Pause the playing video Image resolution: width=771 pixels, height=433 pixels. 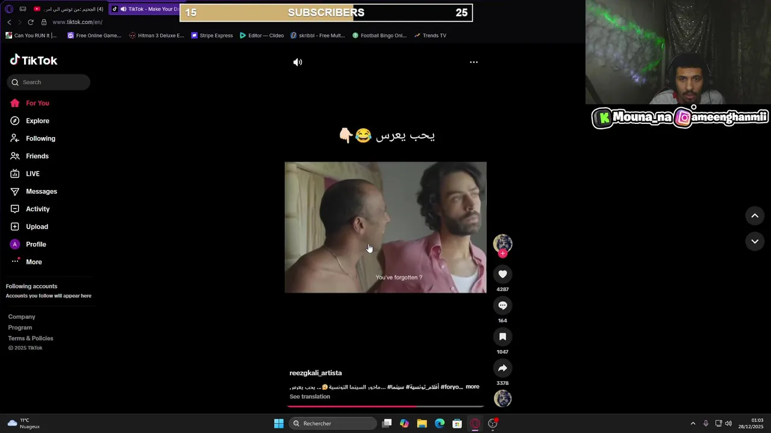click(385, 227)
